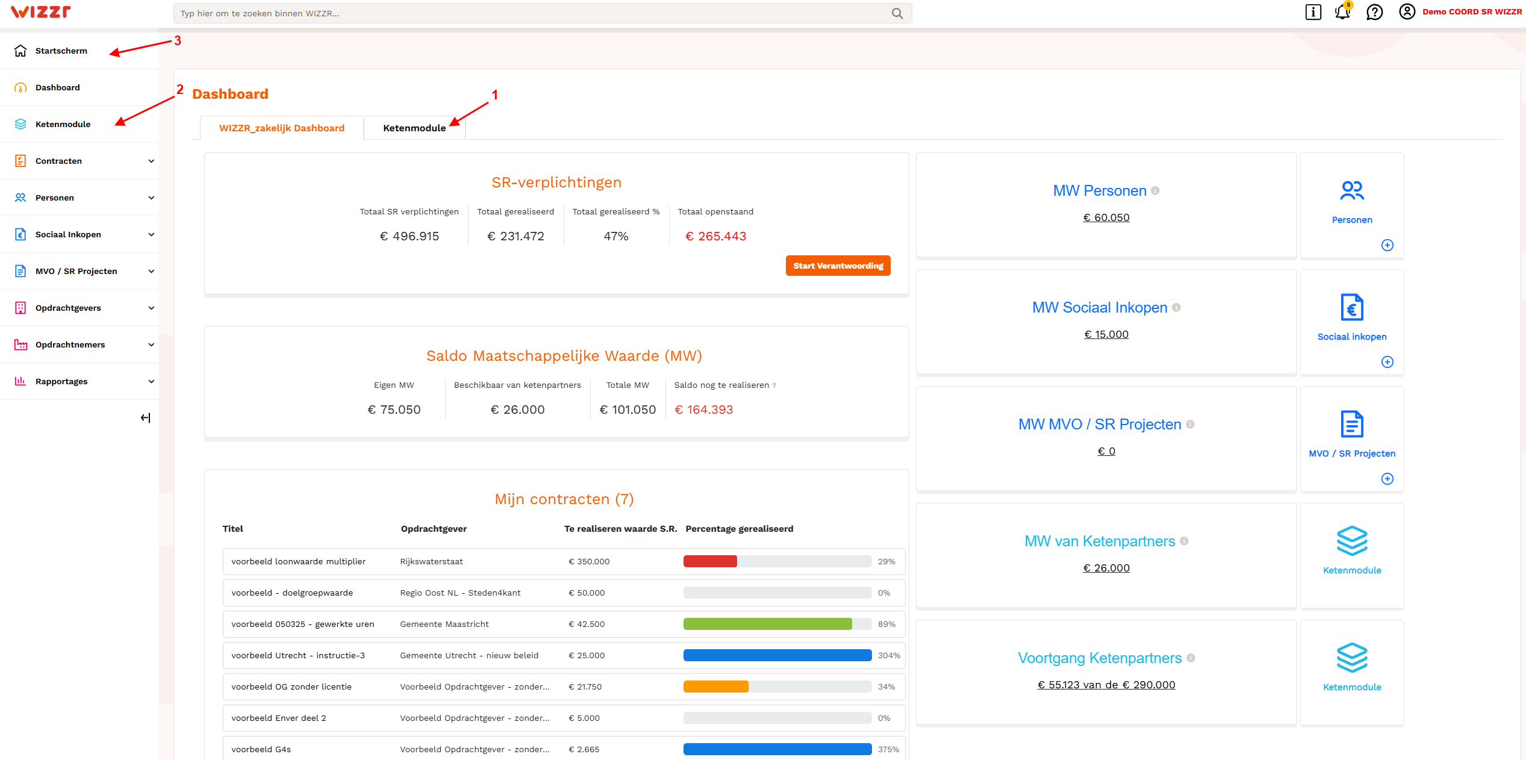The height and width of the screenshot is (760, 1526).
Task: Add new via plus in MVO / SR Projecten tile
Action: (1387, 479)
